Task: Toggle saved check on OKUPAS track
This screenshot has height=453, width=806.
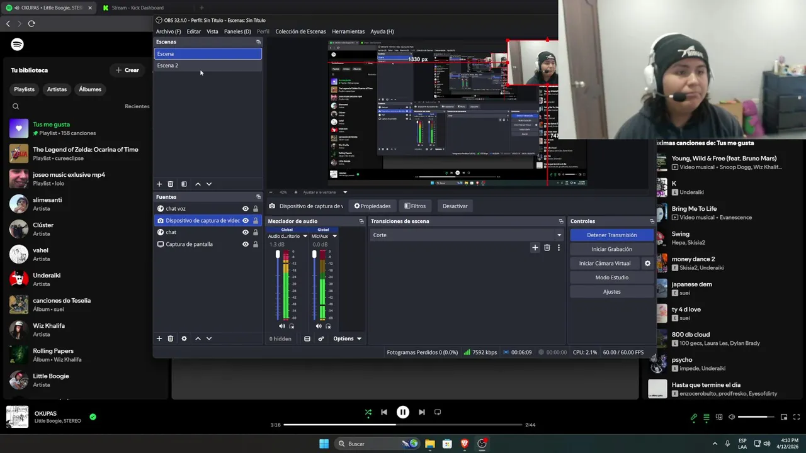Action: [x=93, y=417]
